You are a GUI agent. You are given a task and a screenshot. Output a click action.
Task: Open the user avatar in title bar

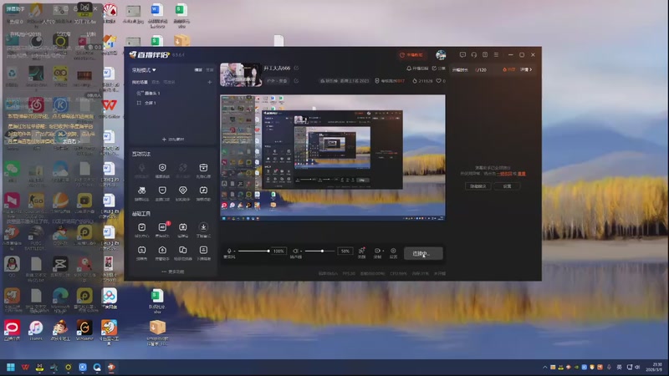pyautogui.click(x=441, y=54)
